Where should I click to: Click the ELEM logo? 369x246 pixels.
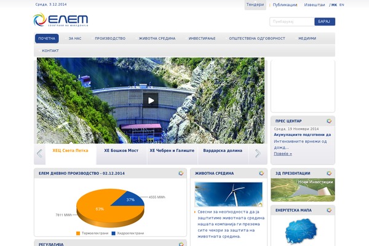point(60,20)
